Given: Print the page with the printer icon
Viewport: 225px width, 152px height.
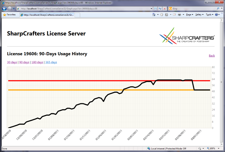Looking at the screenshot, I should (x=179, y=14).
